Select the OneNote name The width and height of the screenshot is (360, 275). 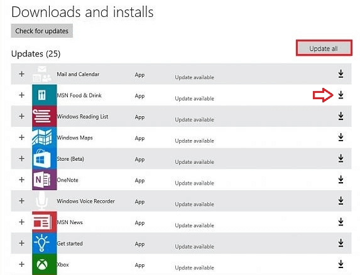point(67,180)
